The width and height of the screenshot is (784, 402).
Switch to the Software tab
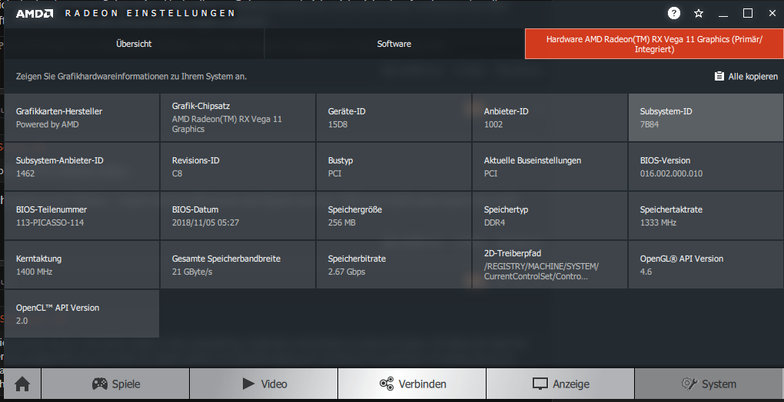[x=394, y=44]
